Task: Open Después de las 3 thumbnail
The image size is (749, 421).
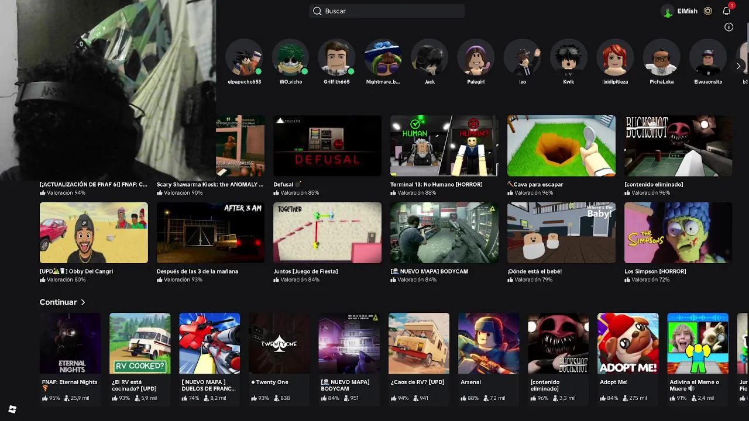Action: (x=211, y=233)
